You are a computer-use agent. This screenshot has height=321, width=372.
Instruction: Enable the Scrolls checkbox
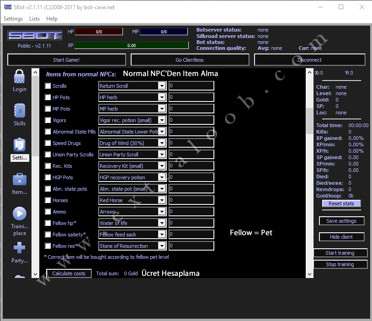[x=48, y=86]
